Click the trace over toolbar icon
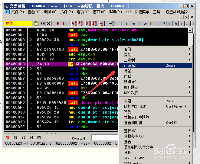 pos(94,24)
